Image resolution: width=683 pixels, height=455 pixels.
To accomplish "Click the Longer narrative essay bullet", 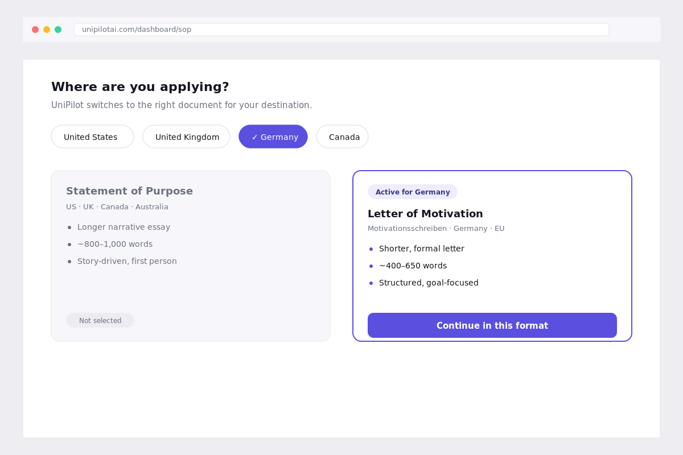I will coord(124,227).
